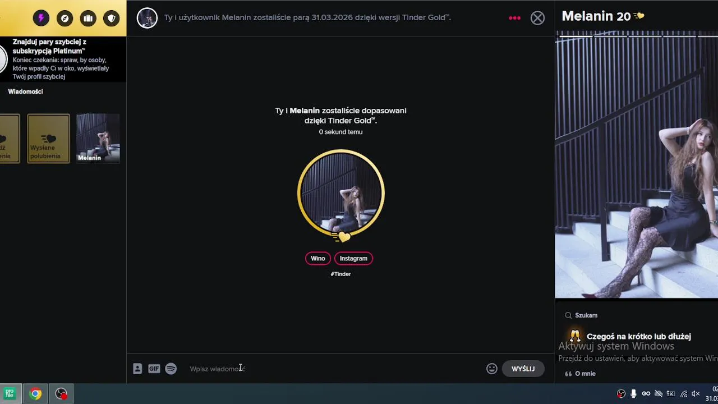The image size is (718, 404).
Task: Click the muted volume speaker tray icon
Action: pyautogui.click(x=696, y=394)
